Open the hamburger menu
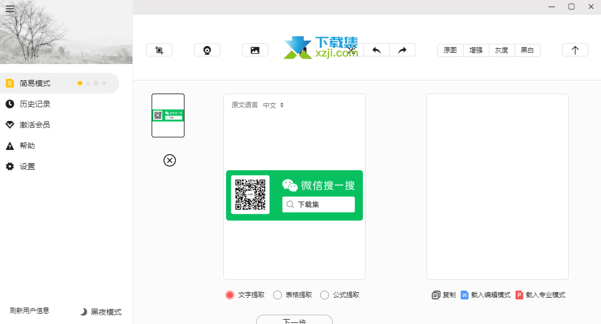This screenshot has height=324, width=601. pyautogui.click(x=10, y=8)
